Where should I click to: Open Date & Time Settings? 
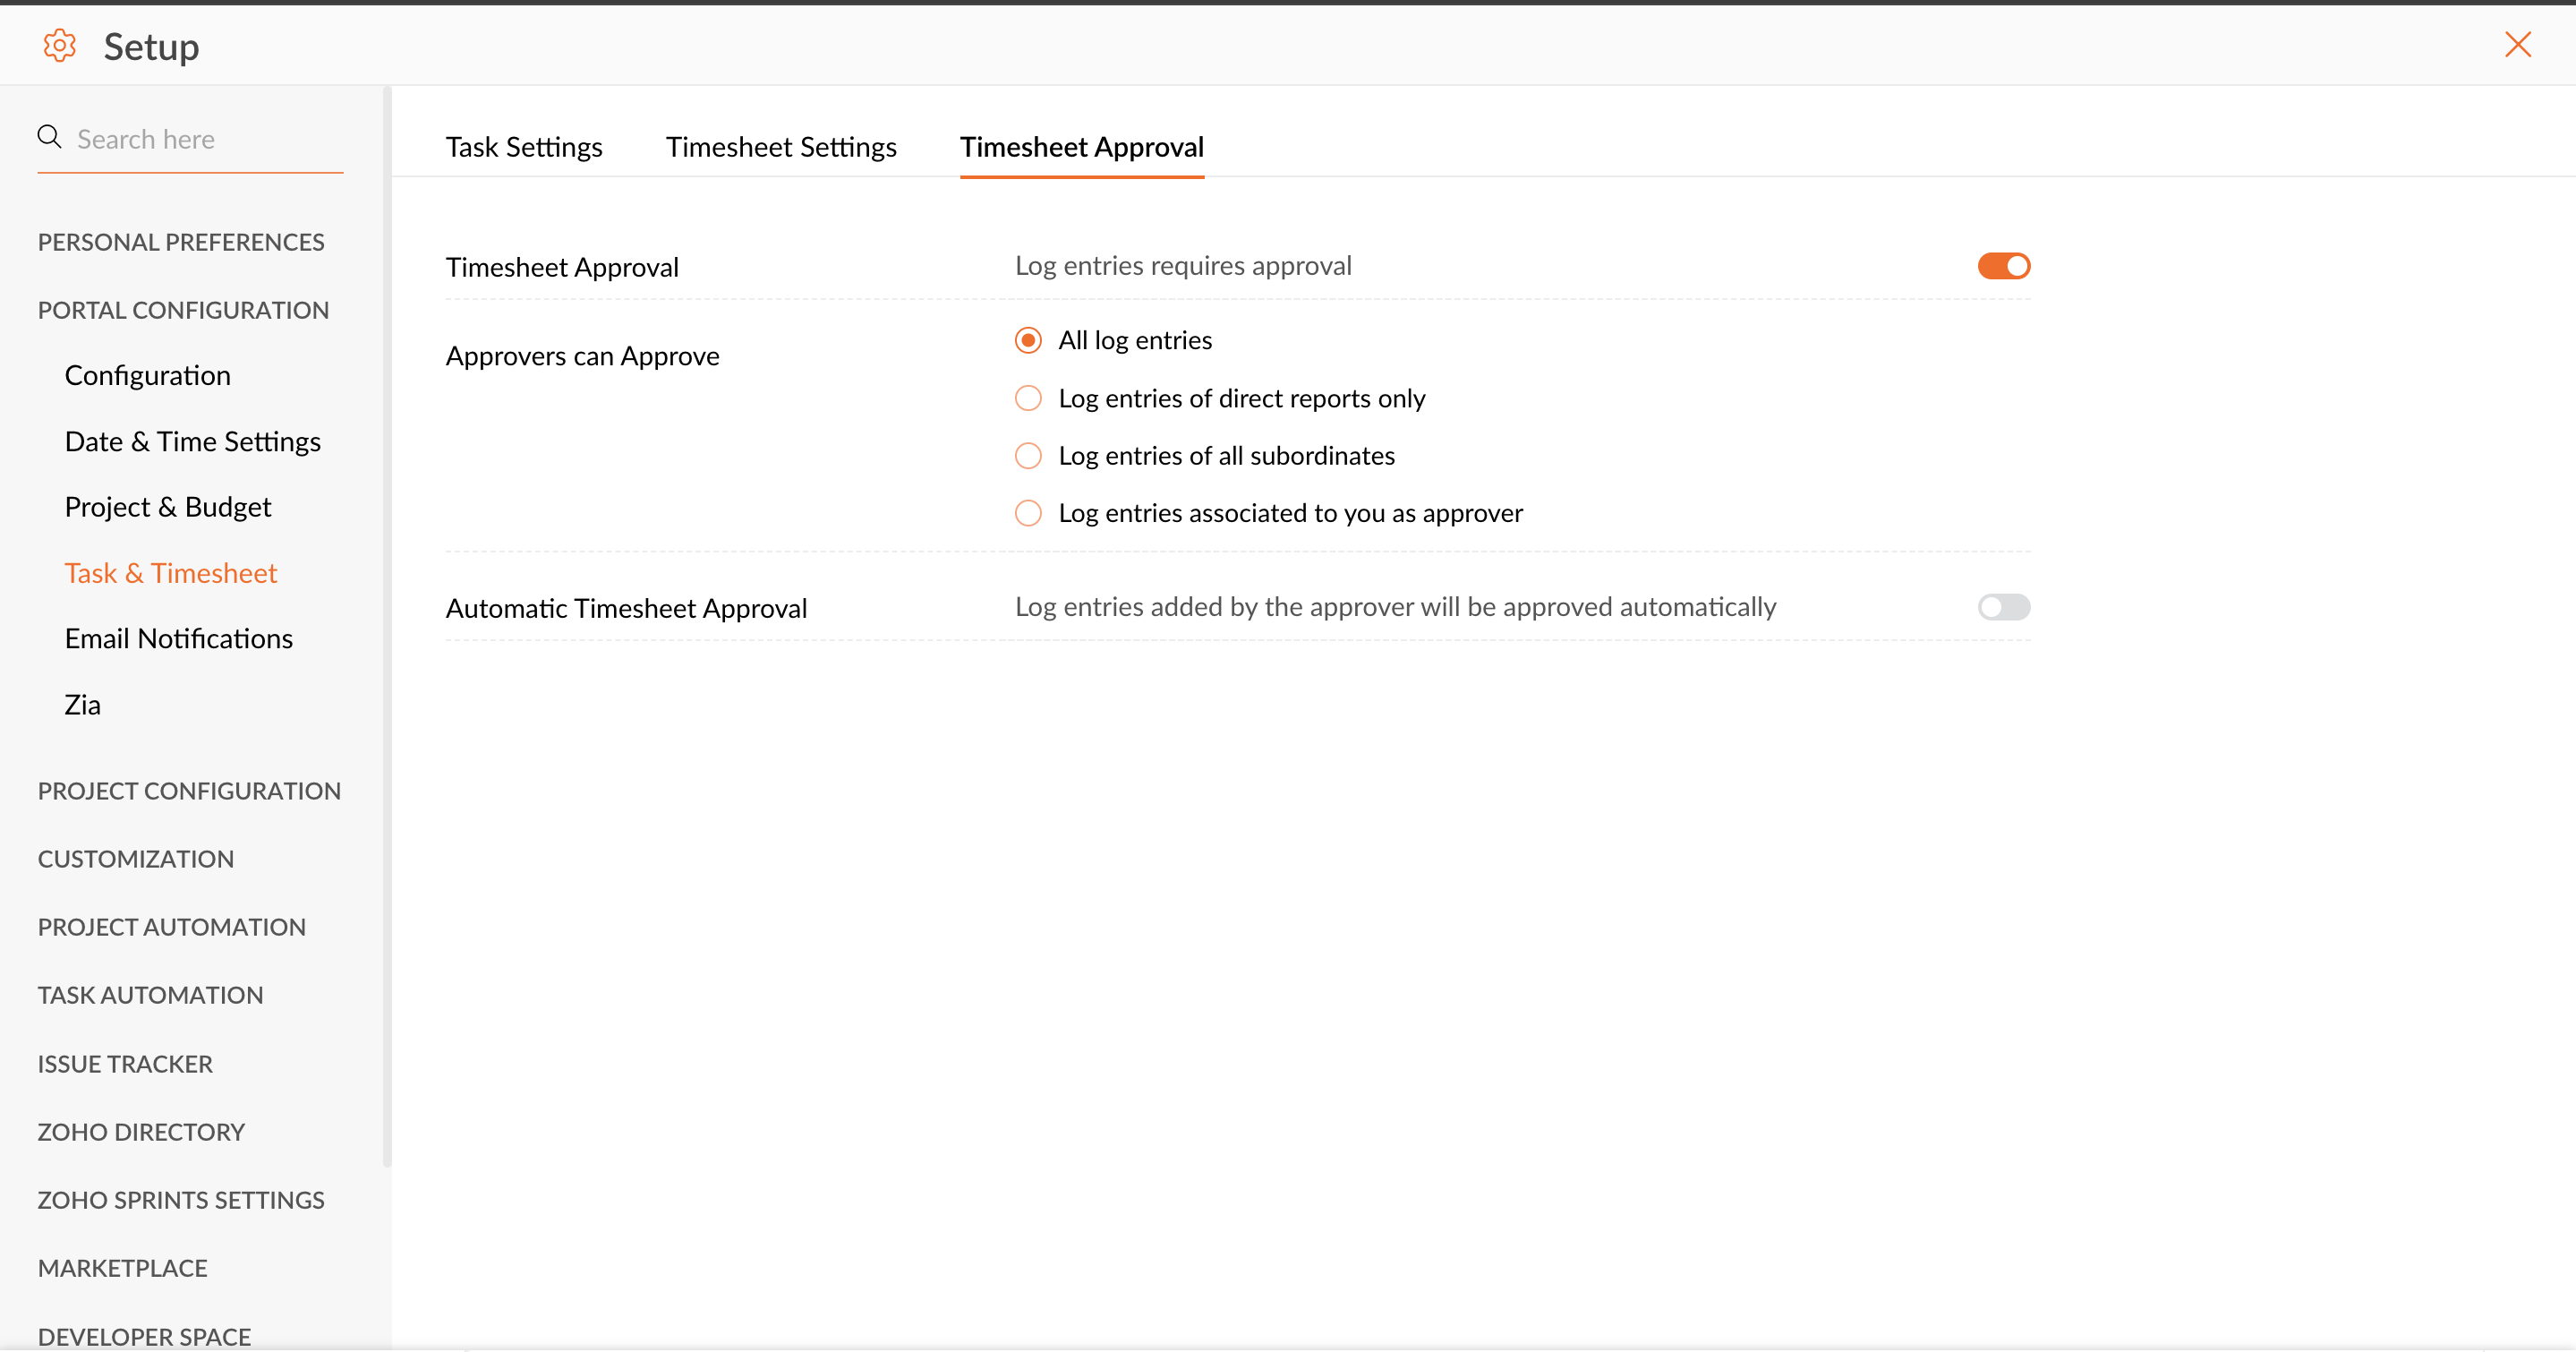pyautogui.click(x=193, y=441)
